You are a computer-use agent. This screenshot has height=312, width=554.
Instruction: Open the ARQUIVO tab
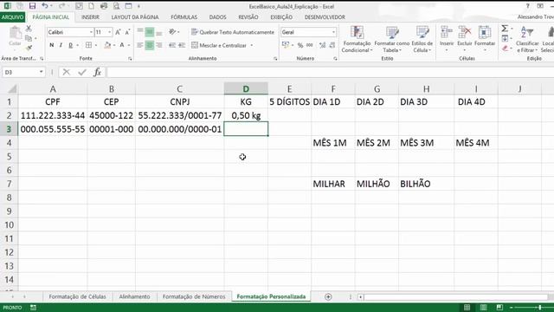[13, 17]
